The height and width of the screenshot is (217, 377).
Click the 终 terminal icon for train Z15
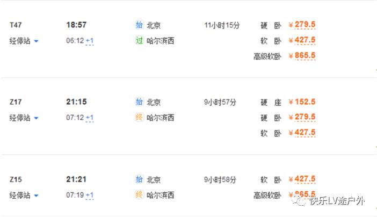point(139,194)
